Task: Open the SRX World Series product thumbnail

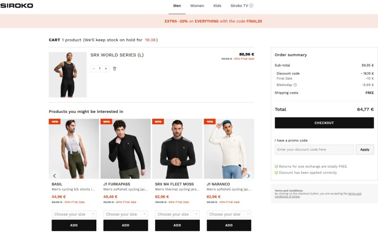Action: click(x=68, y=75)
